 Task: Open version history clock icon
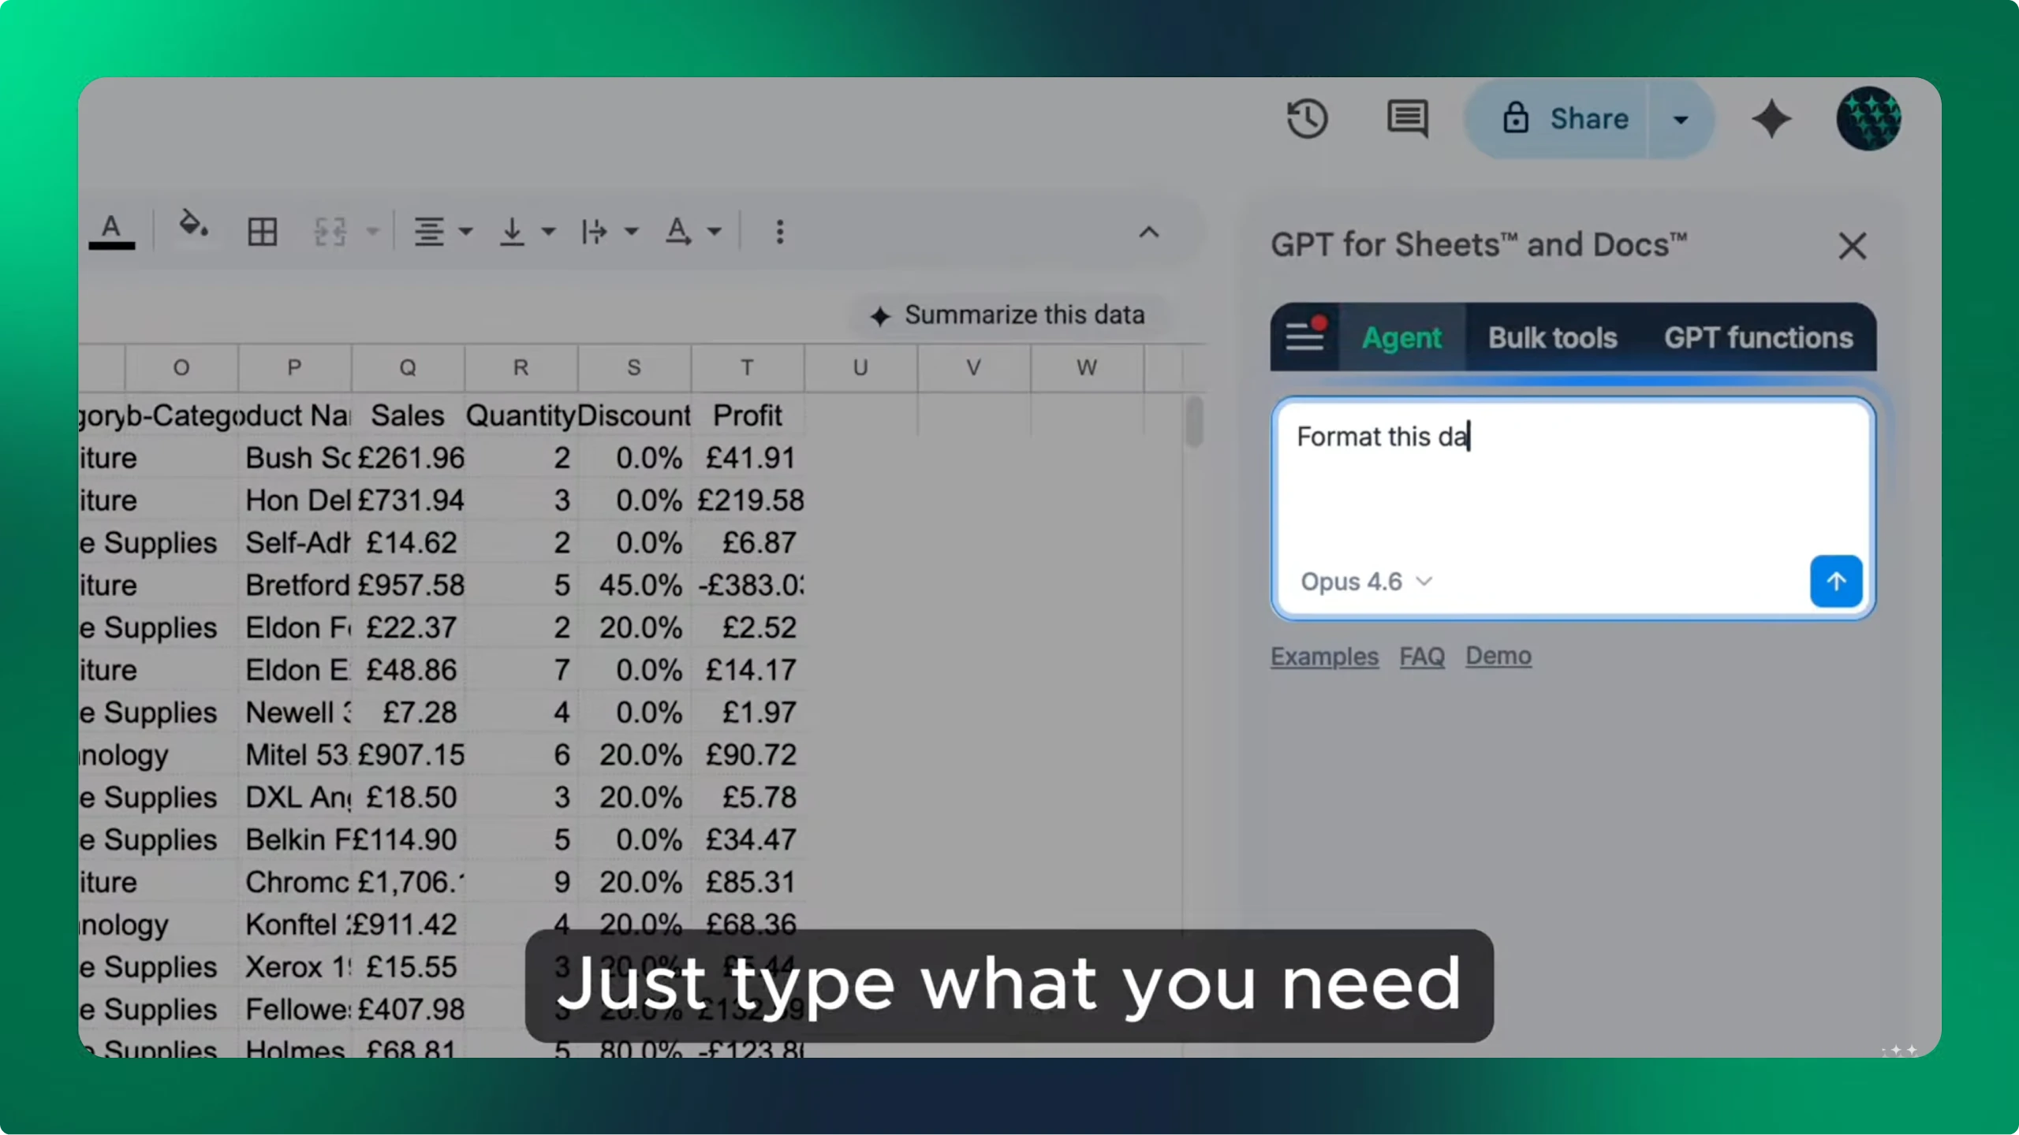click(x=1307, y=119)
